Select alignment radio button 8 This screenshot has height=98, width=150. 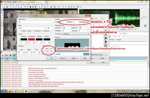[46, 49]
